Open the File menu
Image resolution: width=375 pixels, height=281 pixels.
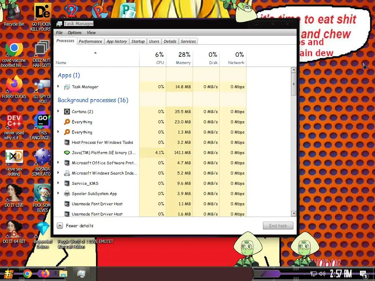point(59,33)
